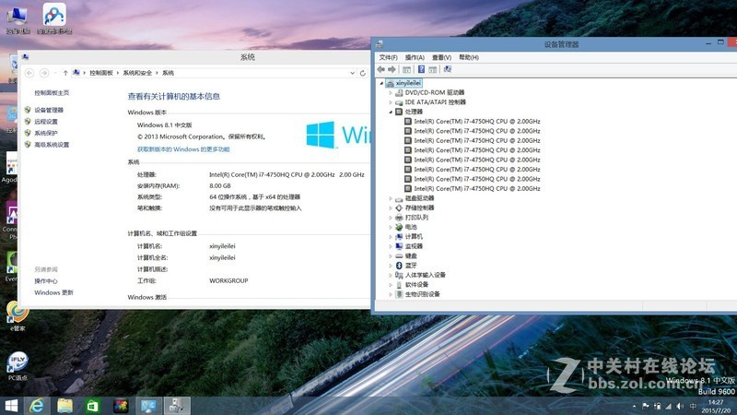Click the action pane toolbar icon after Help
Screen dimensions: 737x415
432,70
